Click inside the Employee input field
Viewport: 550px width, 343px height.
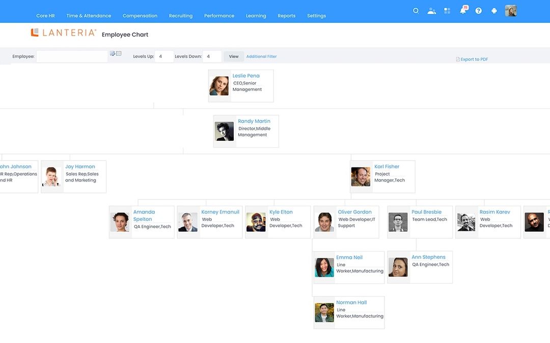pos(71,56)
